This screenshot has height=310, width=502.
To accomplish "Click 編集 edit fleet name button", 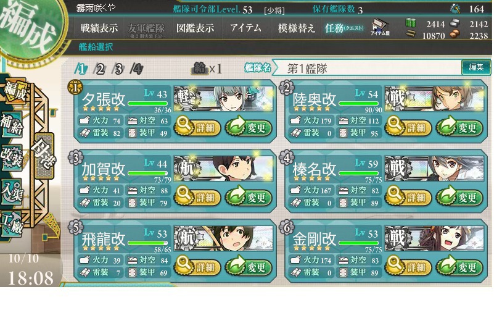I will (x=475, y=67).
